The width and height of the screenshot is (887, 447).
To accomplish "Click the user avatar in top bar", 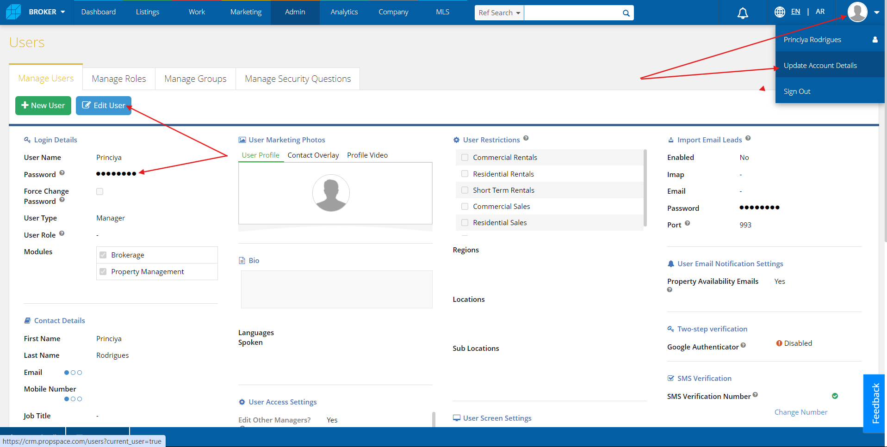I will [x=857, y=12].
